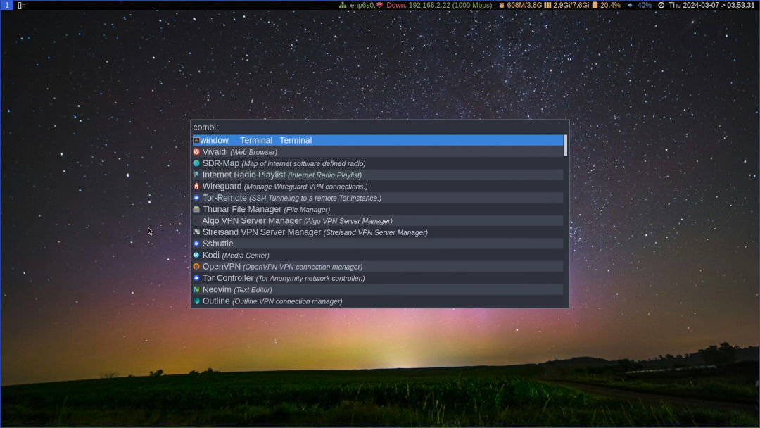Launch Sshuttle entry
This screenshot has height=428, width=760.
pyautogui.click(x=378, y=244)
